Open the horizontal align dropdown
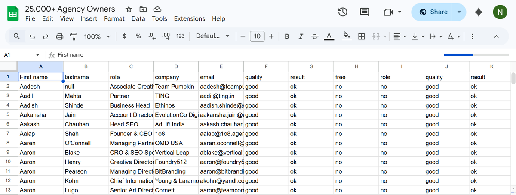The image size is (516, 195). 400,36
